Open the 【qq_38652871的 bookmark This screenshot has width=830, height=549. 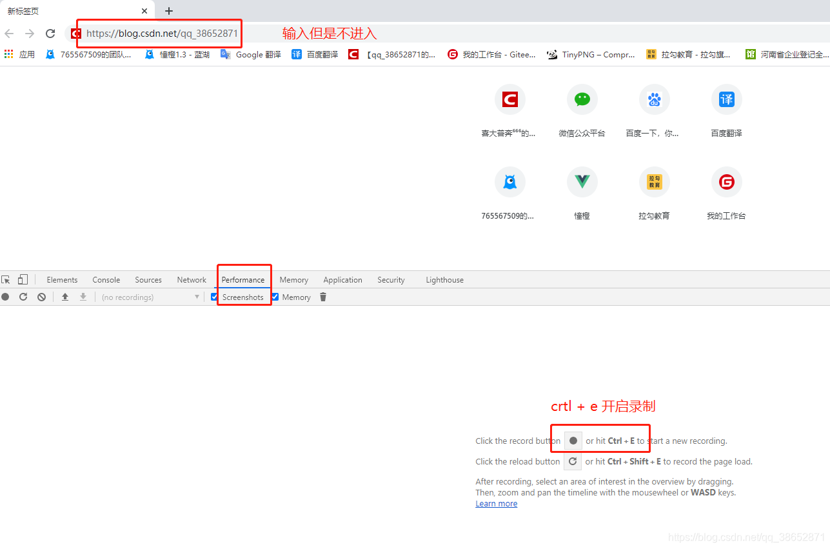click(x=392, y=55)
